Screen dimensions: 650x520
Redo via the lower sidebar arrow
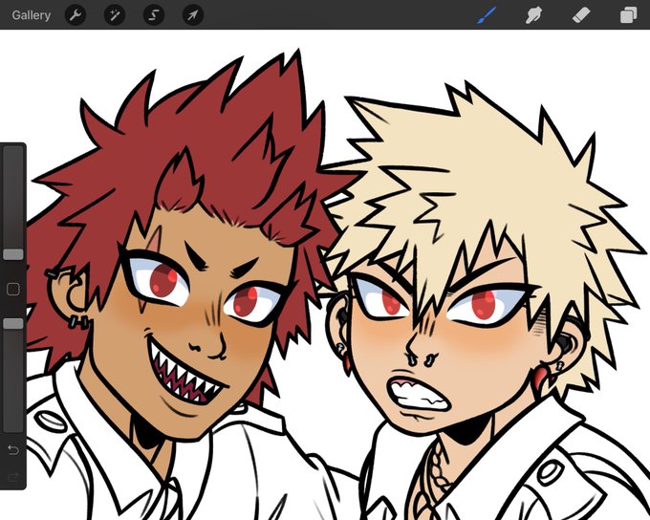tap(13, 477)
